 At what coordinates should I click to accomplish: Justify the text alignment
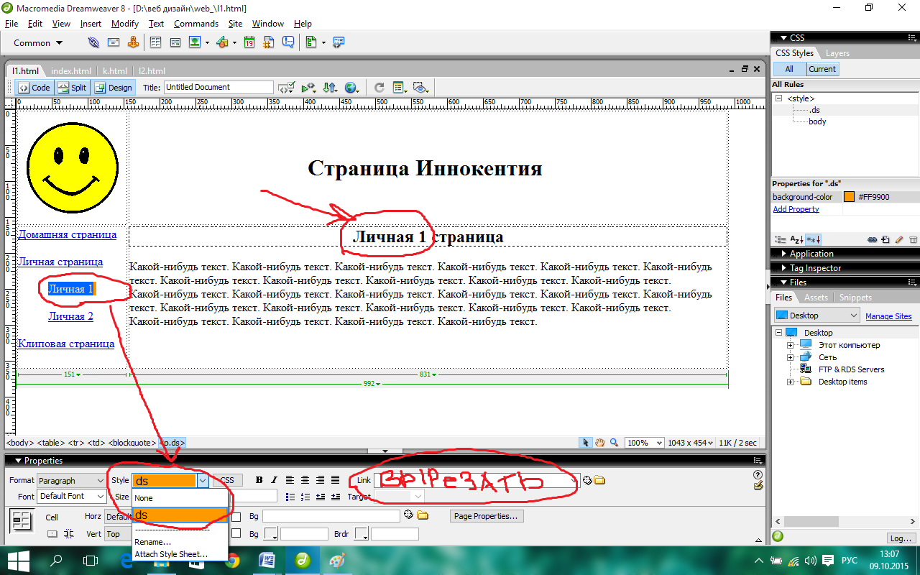pyautogui.click(x=334, y=480)
